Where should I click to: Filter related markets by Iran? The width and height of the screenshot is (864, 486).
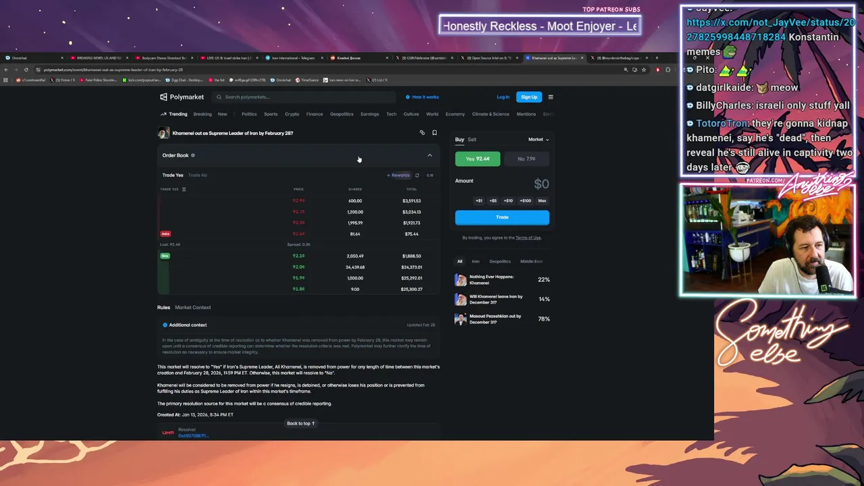click(476, 261)
